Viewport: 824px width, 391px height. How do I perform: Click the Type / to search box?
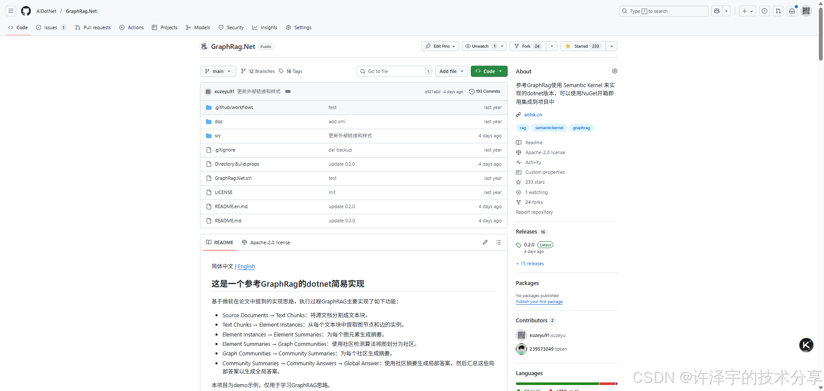coord(663,11)
